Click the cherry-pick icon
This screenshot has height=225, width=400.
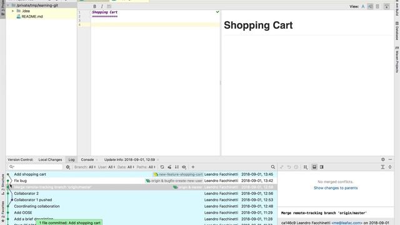click(x=169, y=167)
